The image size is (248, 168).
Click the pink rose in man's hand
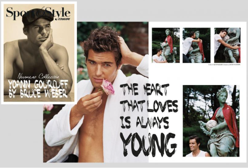(x=107, y=88)
